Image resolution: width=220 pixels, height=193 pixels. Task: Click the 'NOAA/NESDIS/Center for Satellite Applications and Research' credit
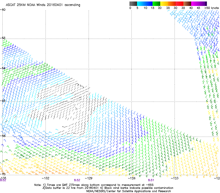pos(128,191)
